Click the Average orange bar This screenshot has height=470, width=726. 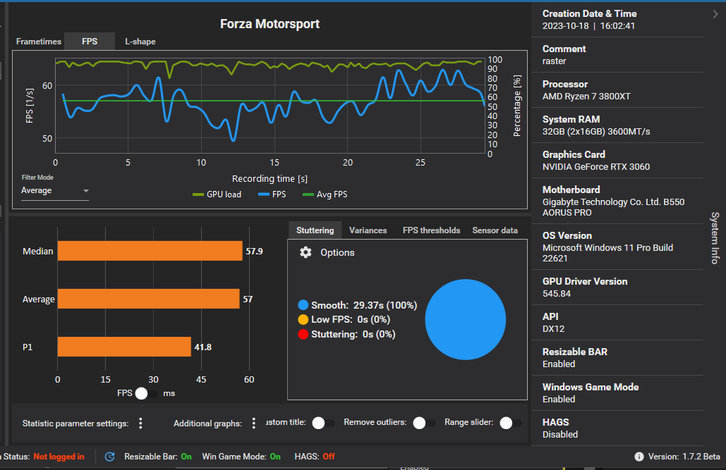[x=149, y=299]
